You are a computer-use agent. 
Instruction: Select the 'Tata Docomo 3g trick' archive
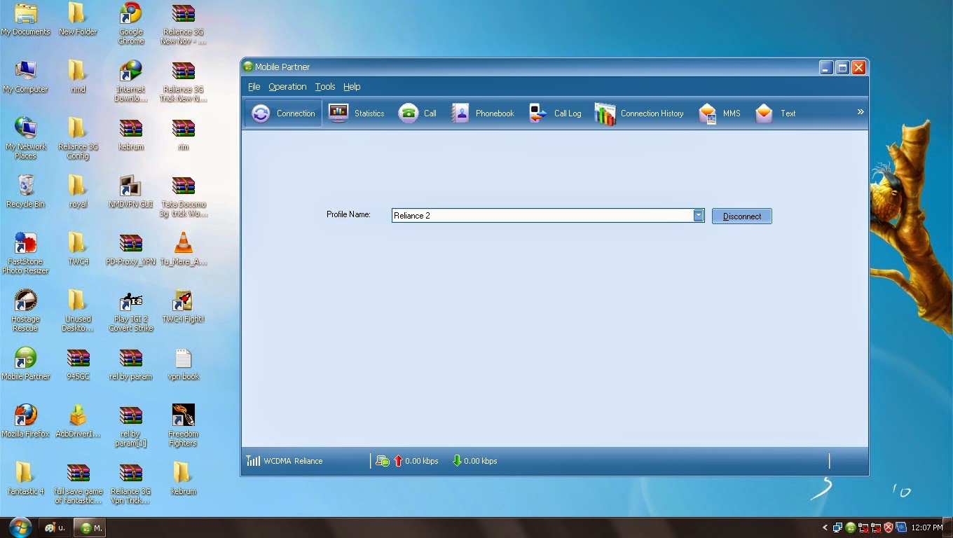tap(183, 196)
